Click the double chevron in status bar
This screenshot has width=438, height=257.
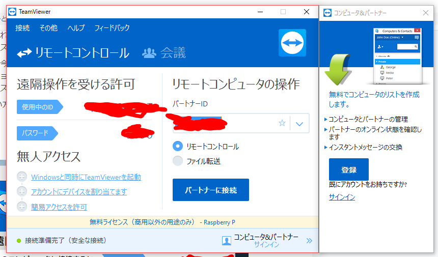309,241
